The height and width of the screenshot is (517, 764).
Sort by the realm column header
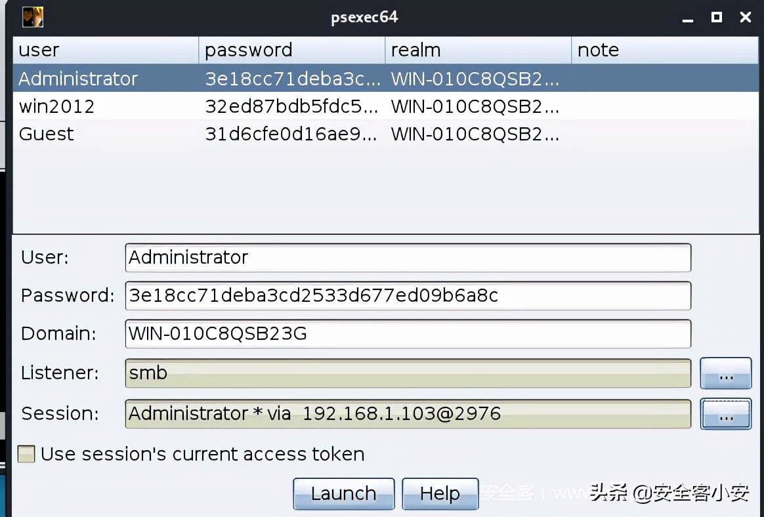(478, 51)
